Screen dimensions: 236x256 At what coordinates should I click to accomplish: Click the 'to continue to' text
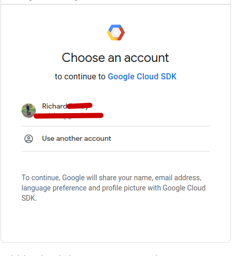click(x=80, y=76)
